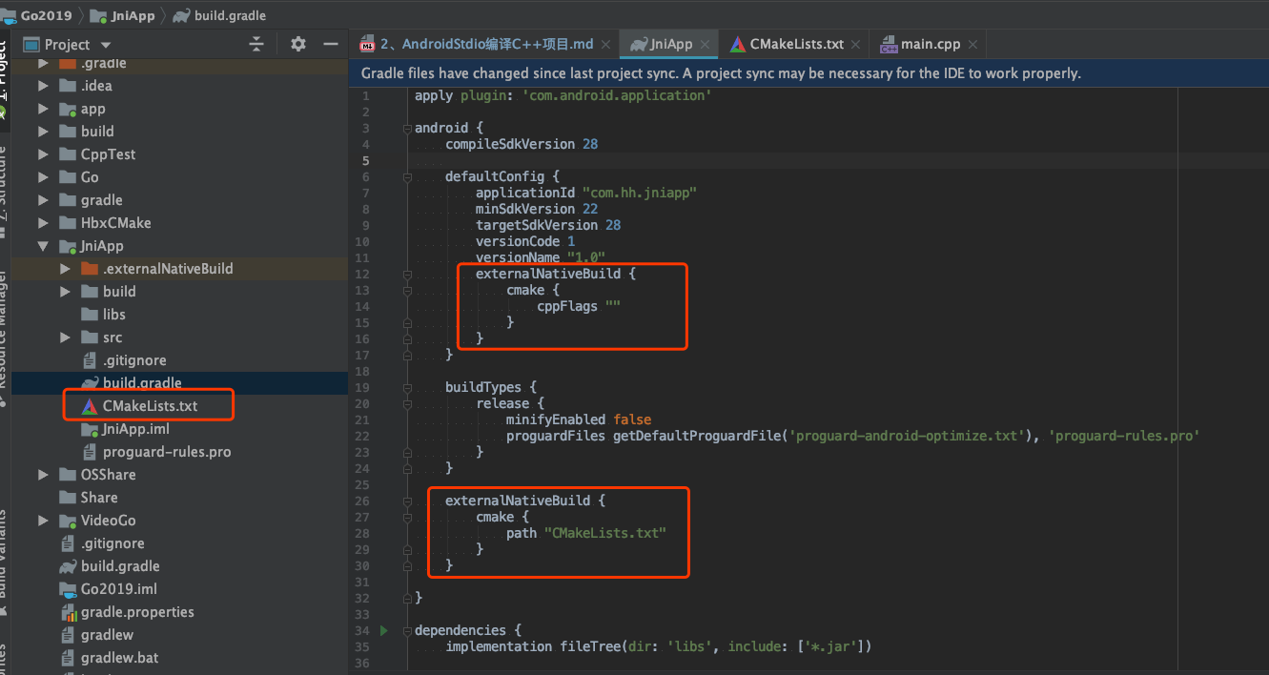Expand the .idea folder
The height and width of the screenshot is (675, 1269).
pyautogui.click(x=43, y=86)
